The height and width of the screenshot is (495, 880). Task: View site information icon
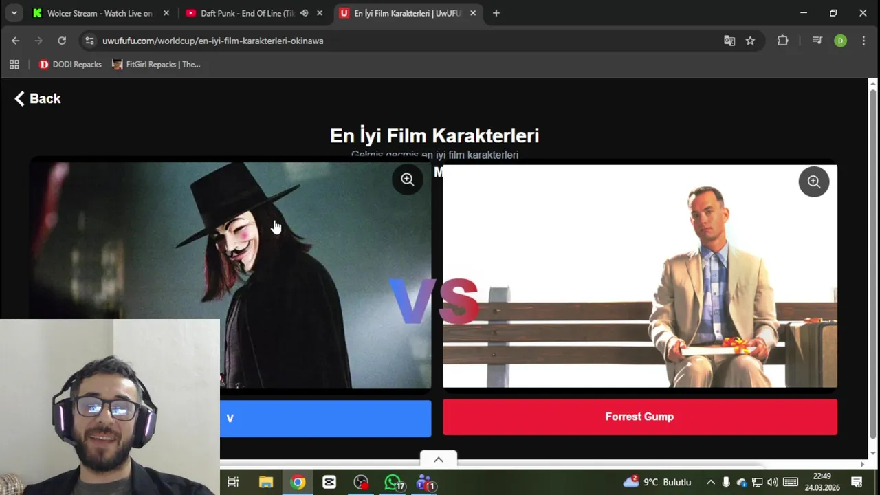(x=89, y=41)
